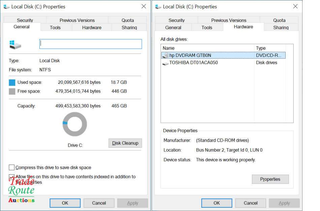This screenshot has height=211, width=320.
Task: Close the right Properties window
Action: [295, 7]
